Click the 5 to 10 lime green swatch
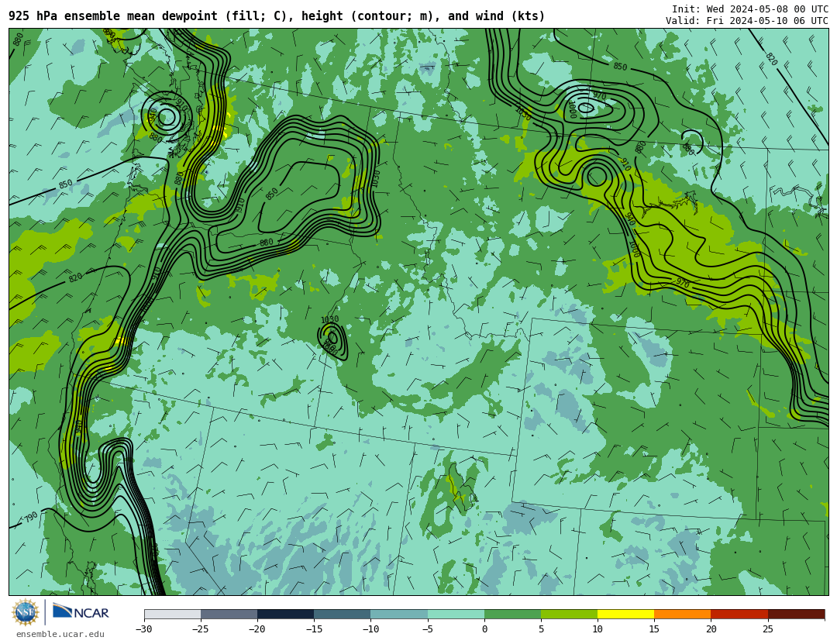 pyautogui.click(x=569, y=614)
